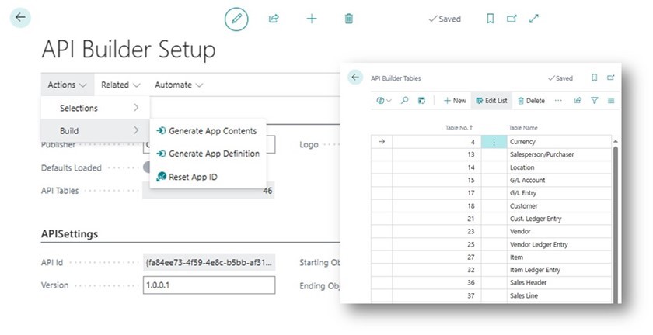Select the Currency table name cell
Screen dimensions: 653x335
559,142
